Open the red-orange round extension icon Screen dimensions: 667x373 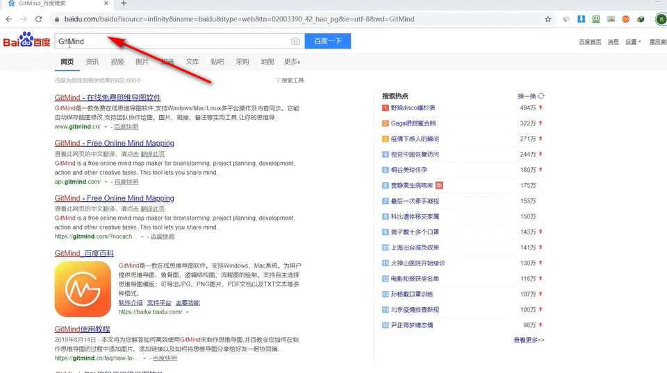coord(626,19)
